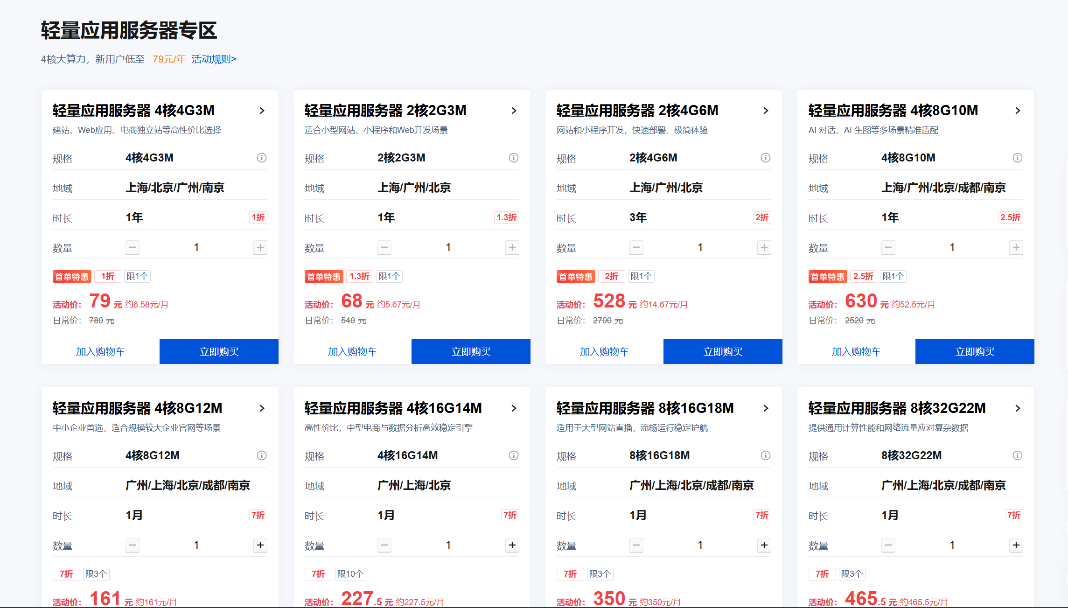Add 2核4G6M server to cart

click(604, 351)
